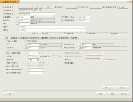133x102 pixels.
Task: Switch to the 管理情報項目 tab
Action: (64, 38)
